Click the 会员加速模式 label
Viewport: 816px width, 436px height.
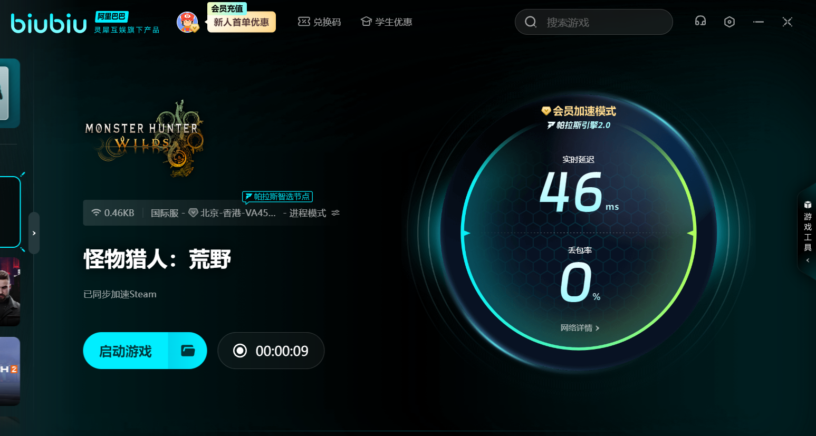[x=579, y=111]
